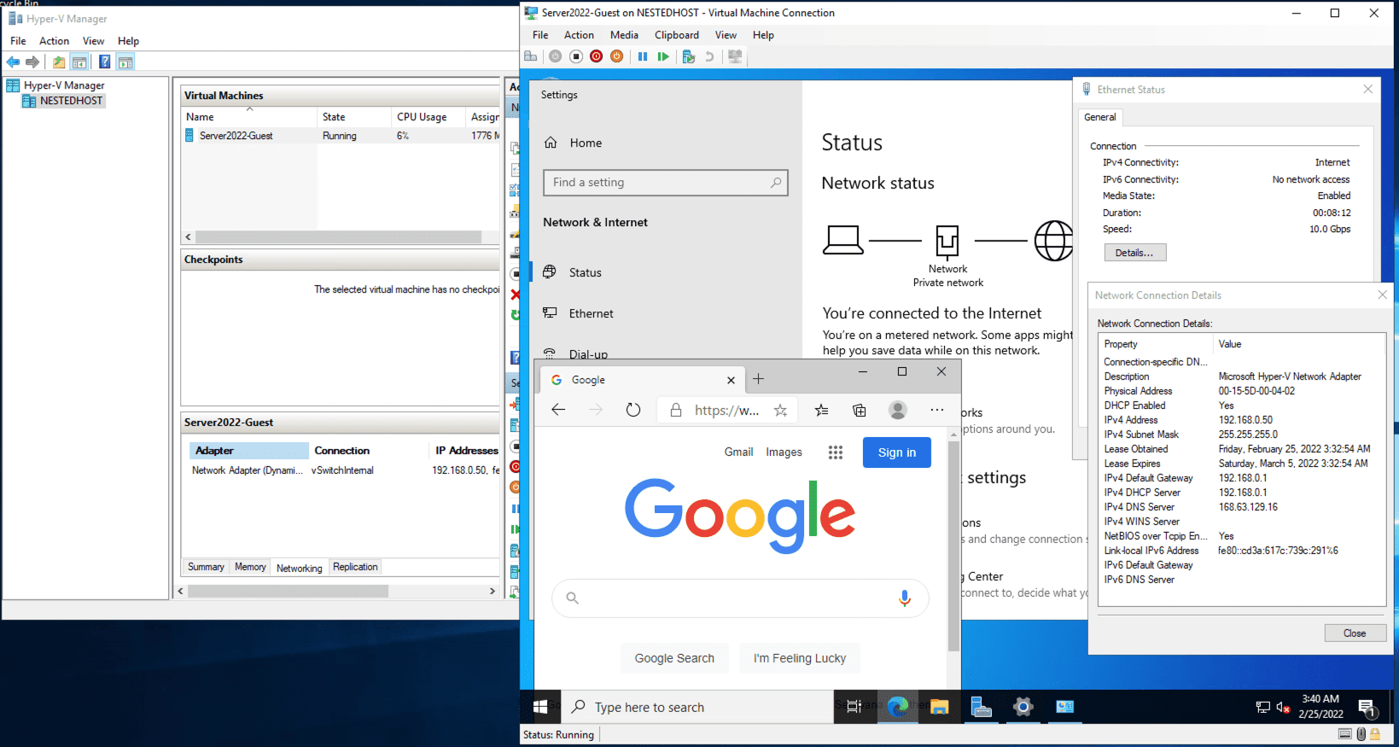Switch to the Replication tab
This screenshot has height=747, width=1399.
pos(355,567)
